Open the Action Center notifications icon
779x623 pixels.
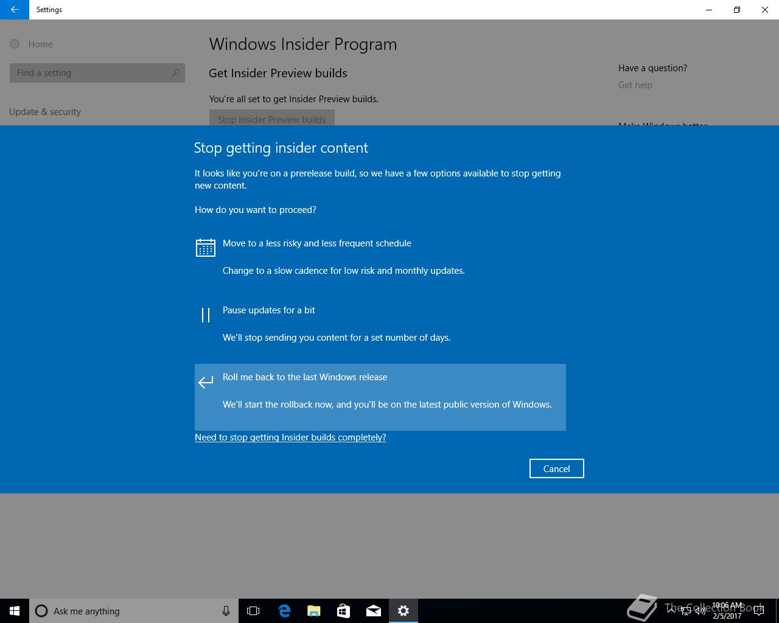(758, 611)
